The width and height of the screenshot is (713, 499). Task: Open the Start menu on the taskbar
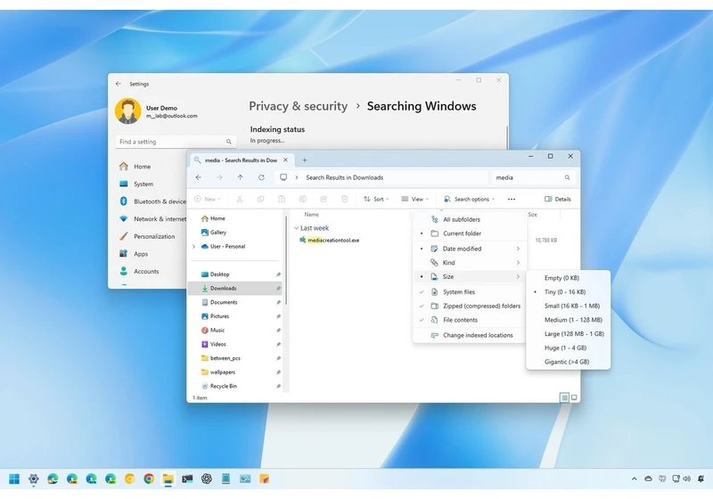(x=14, y=479)
